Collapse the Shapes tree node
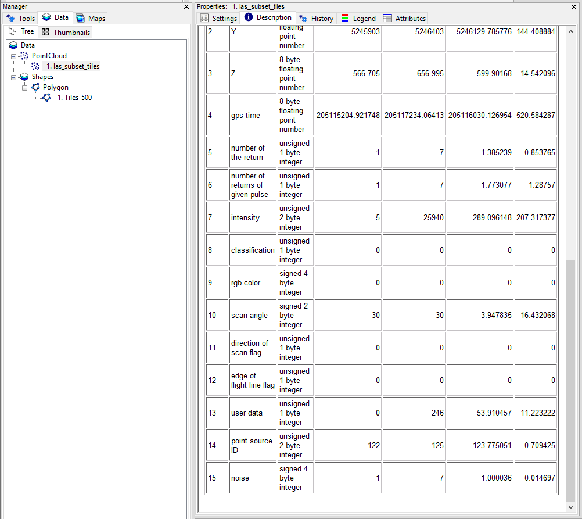 14,77
